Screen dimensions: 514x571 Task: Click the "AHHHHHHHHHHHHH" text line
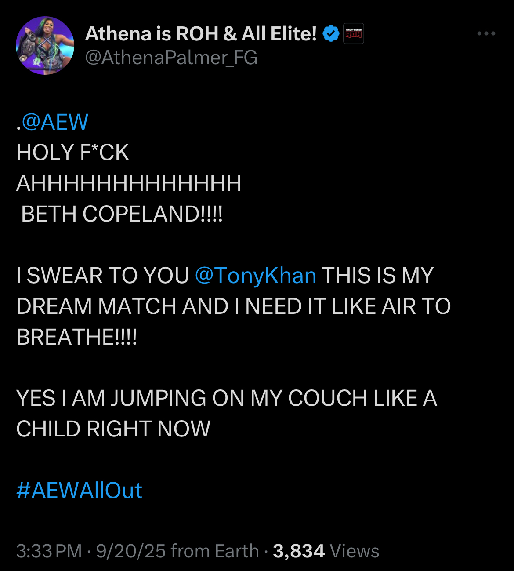pyautogui.click(x=129, y=183)
